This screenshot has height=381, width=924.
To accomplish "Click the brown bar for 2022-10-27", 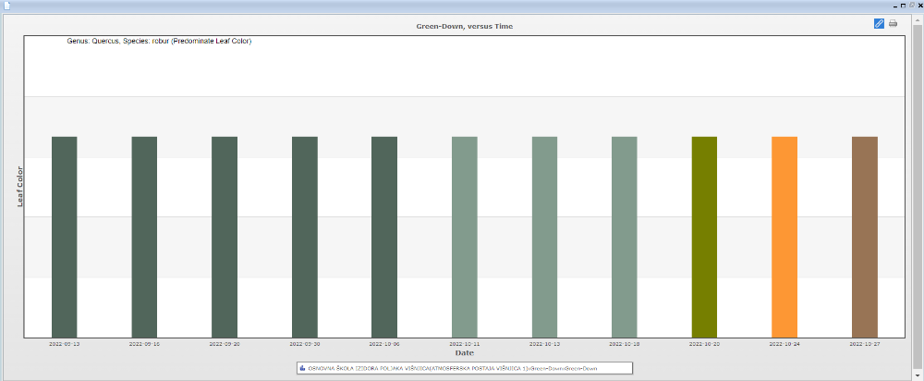I will [864, 237].
